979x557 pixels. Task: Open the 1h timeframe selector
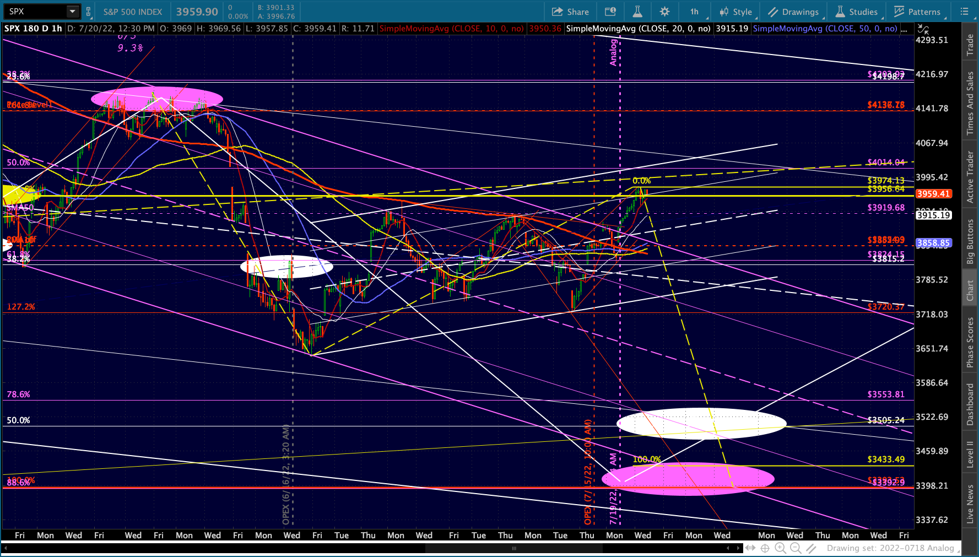pos(694,12)
